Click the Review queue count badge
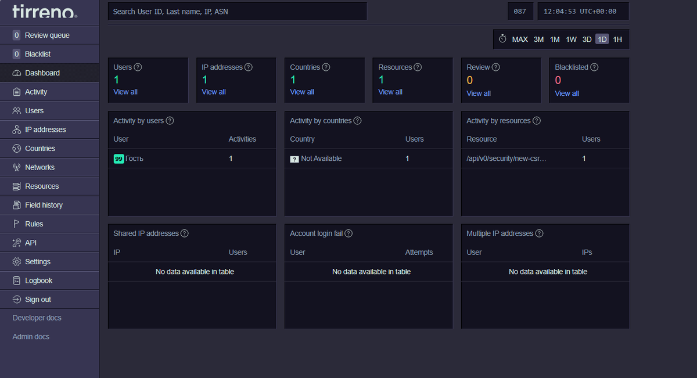This screenshot has height=378, width=697. [x=17, y=35]
